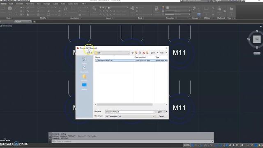Click the Insert block icon

click(132, 8)
